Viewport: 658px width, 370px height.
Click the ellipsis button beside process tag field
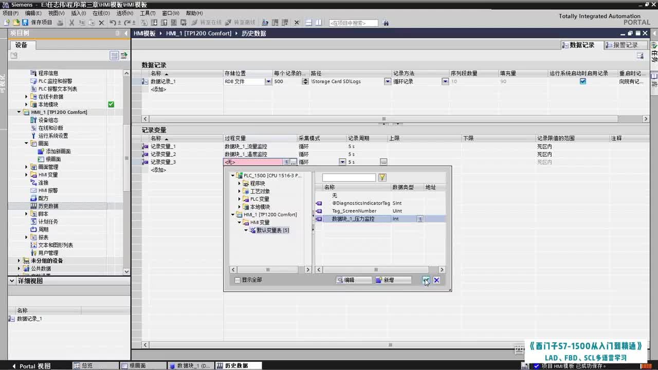[x=293, y=162]
